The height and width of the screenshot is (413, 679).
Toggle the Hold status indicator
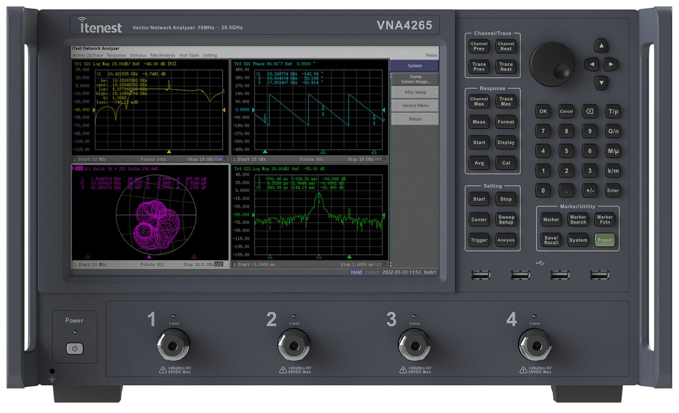pyautogui.click(x=356, y=273)
